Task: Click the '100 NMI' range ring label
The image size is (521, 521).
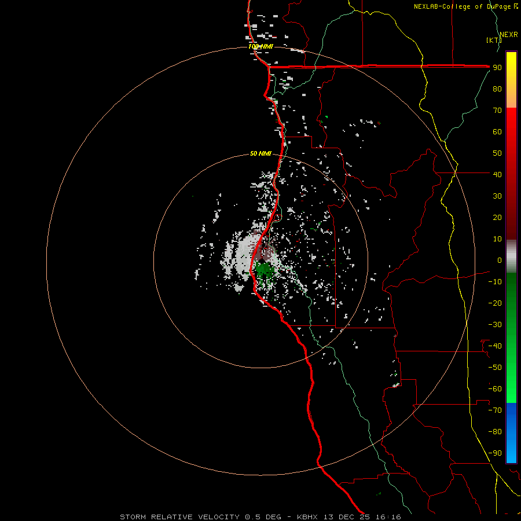Action: tap(260, 46)
